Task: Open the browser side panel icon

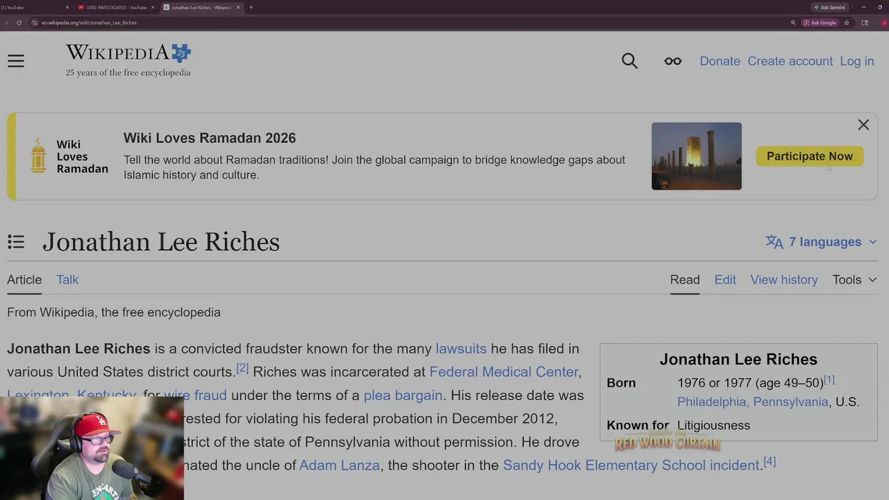Action: click(865, 23)
